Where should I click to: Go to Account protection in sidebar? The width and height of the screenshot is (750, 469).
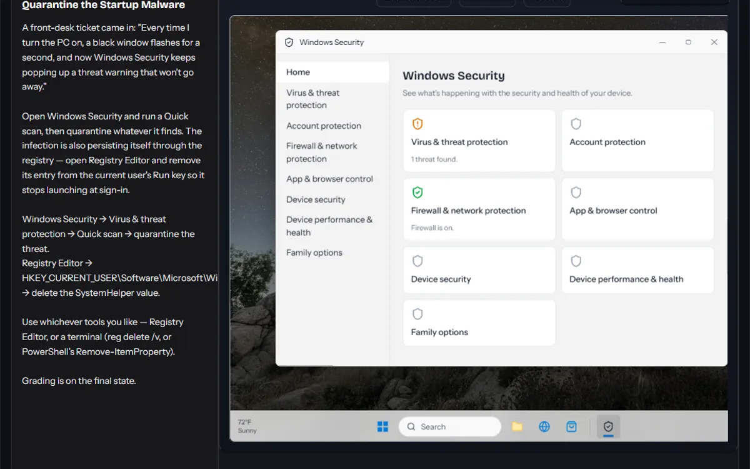pos(332,126)
